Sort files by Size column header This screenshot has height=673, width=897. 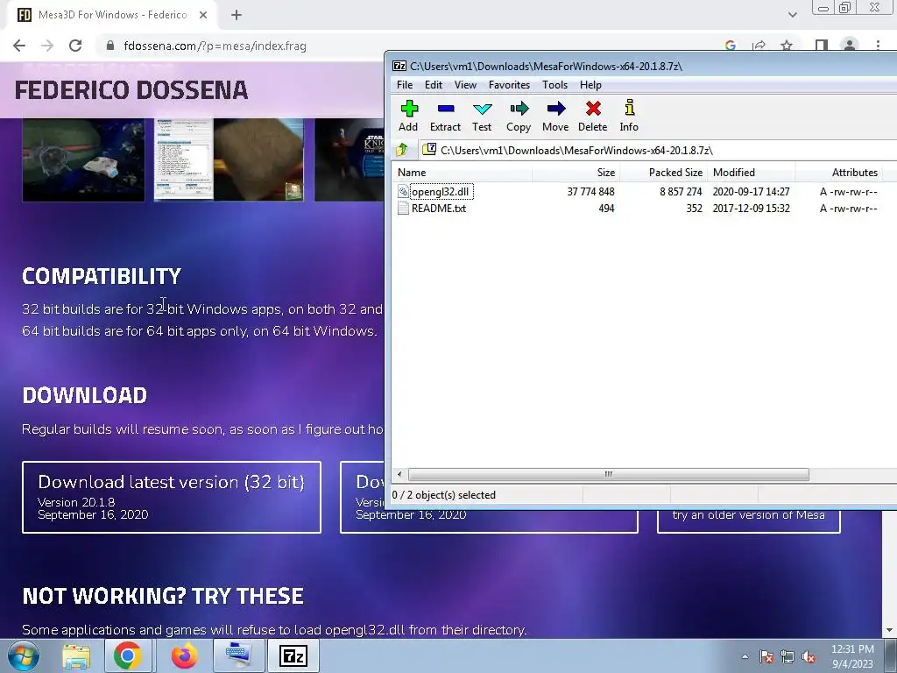[x=576, y=173]
